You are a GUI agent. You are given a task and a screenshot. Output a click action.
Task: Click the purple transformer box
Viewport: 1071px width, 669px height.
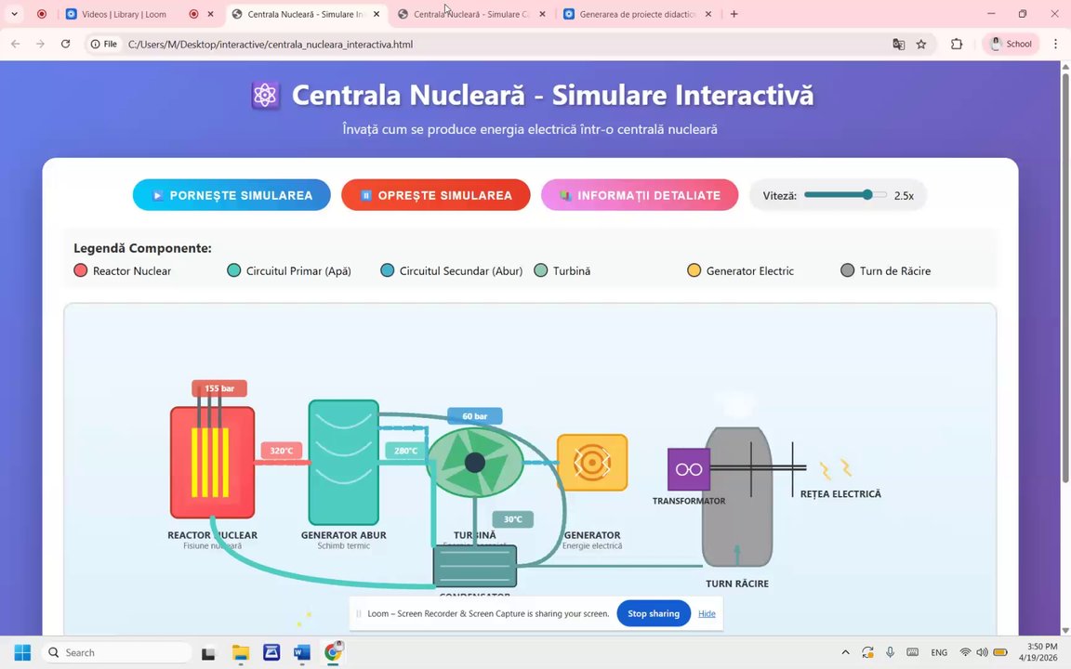[689, 469]
